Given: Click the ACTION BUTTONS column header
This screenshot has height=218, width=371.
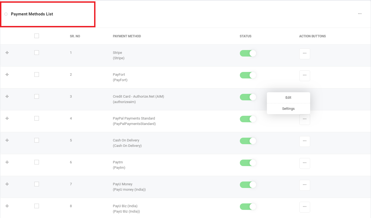Looking at the screenshot, I should (312, 36).
